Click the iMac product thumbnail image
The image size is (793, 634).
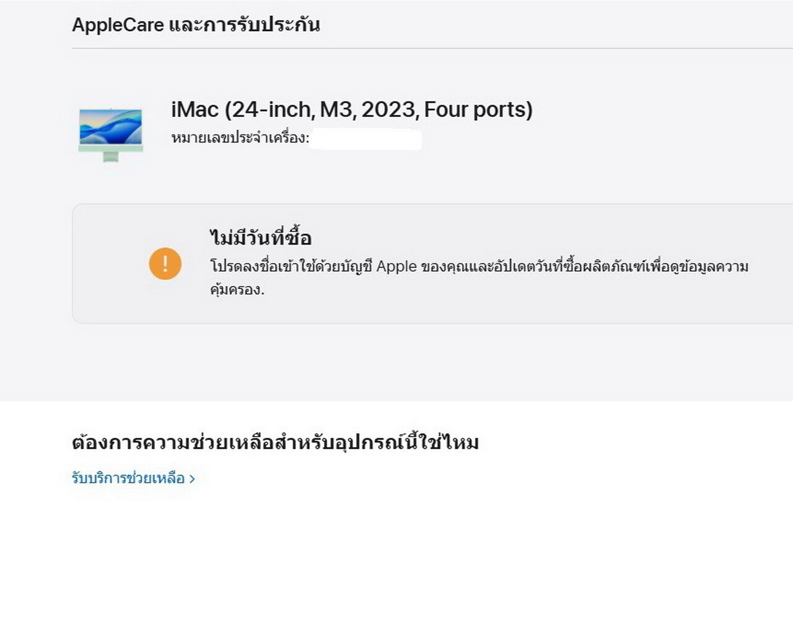[x=111, y=134]
